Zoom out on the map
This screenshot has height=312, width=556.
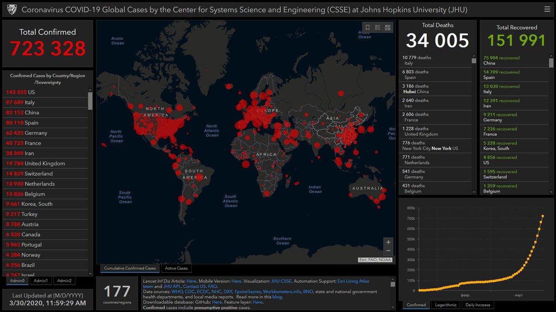[388, 251]
